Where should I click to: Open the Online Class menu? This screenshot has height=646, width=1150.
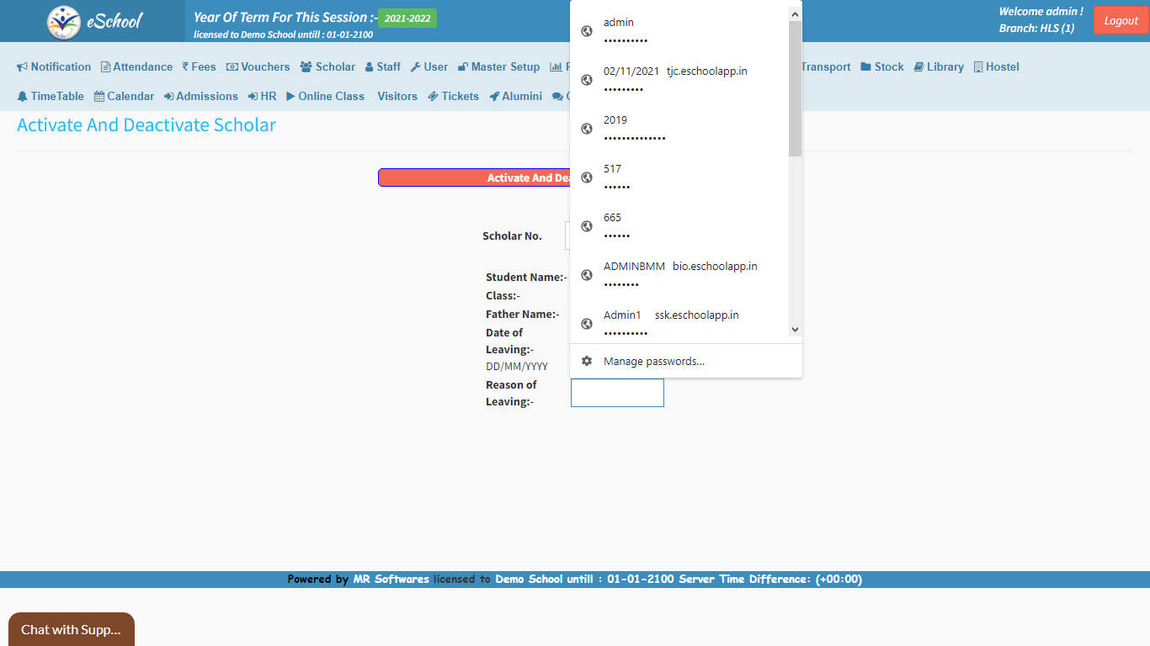[325, 97]
